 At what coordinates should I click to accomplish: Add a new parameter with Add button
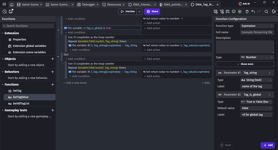coord(268,145)
